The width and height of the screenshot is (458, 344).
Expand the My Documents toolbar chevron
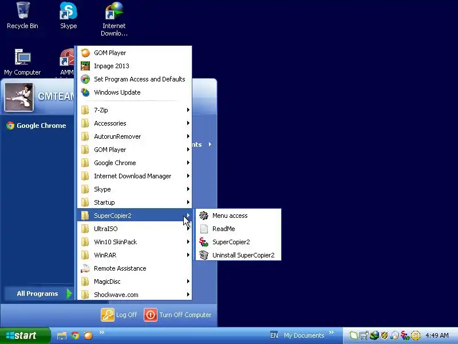(x=331, y=332)
